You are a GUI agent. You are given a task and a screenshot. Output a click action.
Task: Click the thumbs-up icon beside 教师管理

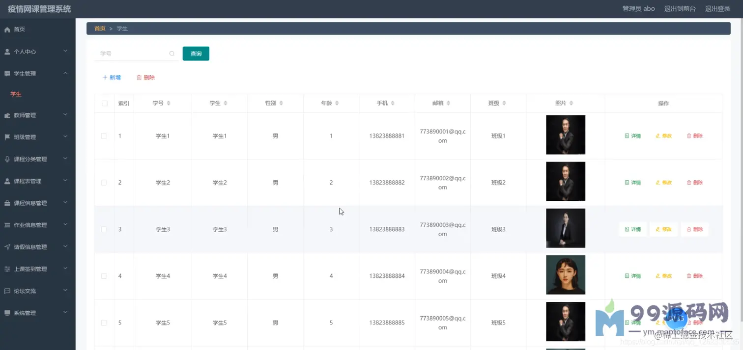point(7,115)
